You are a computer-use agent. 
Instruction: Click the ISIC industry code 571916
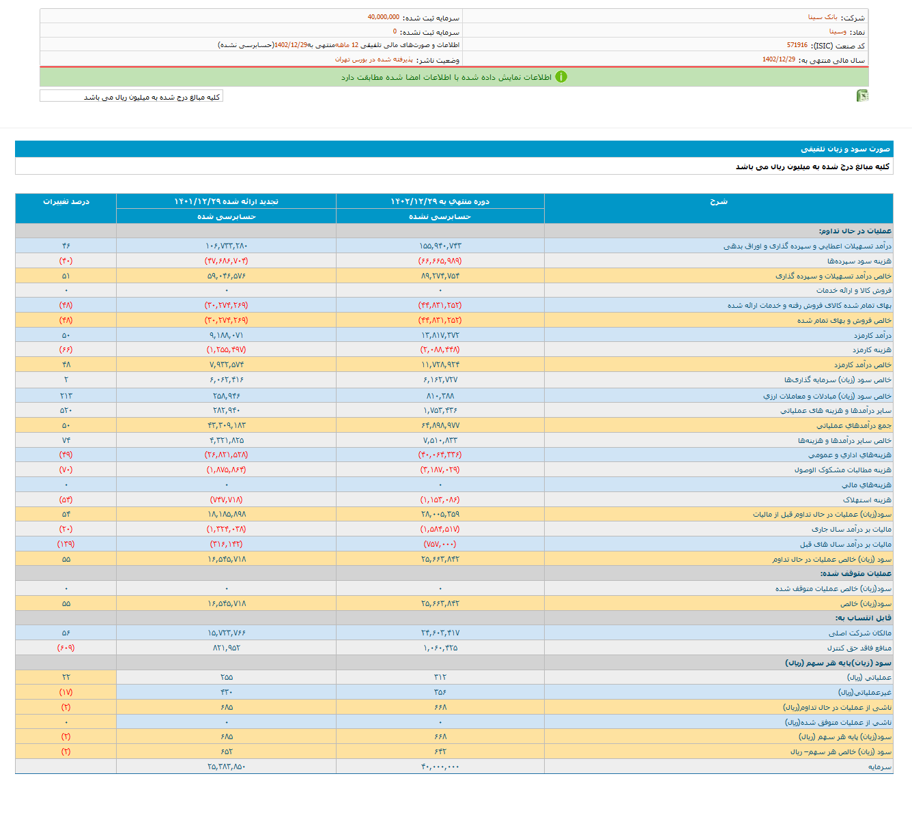(797, 45)
